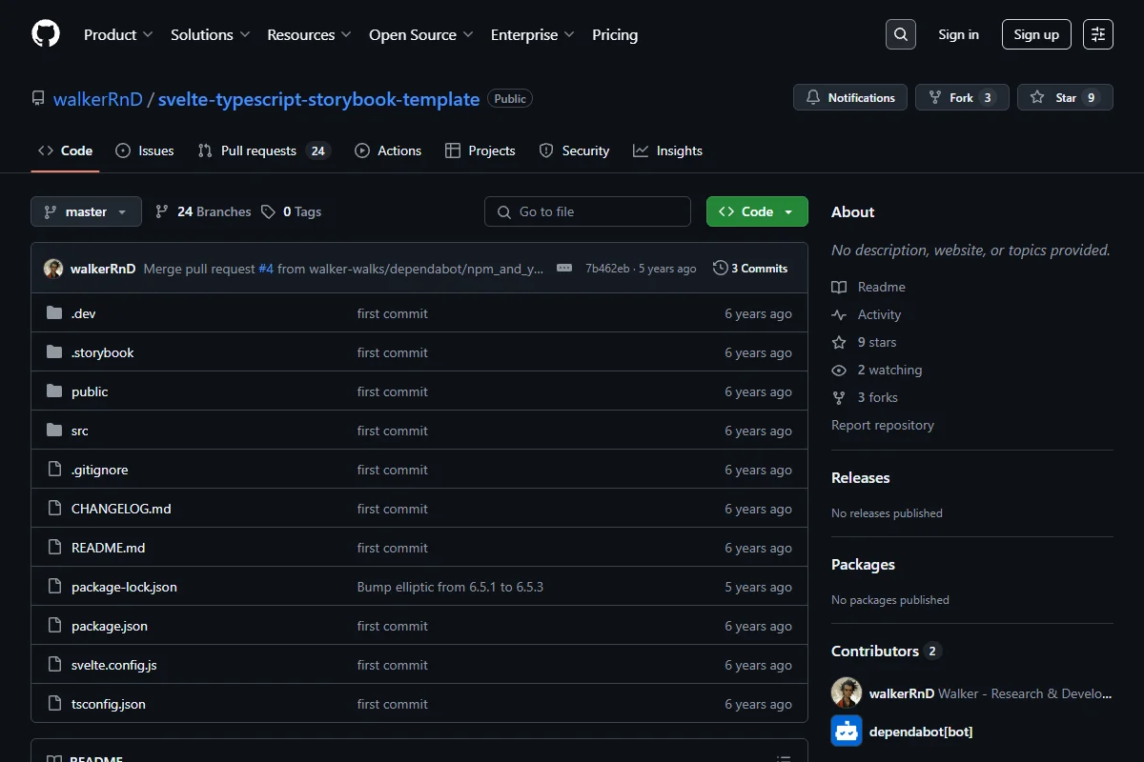Open the Solutions dropdown menu
This screenshot has width=1144, height=762.
(x=210, y=34)
